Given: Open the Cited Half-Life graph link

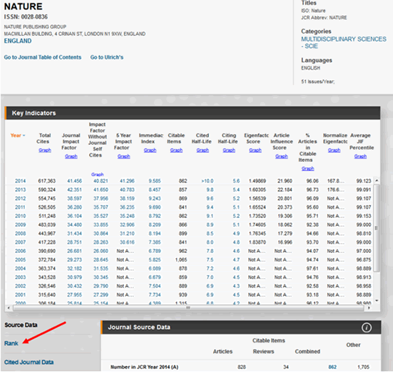Looking at the screenshot, I should coord(202,150).
